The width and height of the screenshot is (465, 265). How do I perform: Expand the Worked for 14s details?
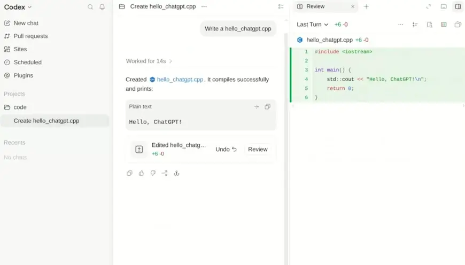pos(149,61)
